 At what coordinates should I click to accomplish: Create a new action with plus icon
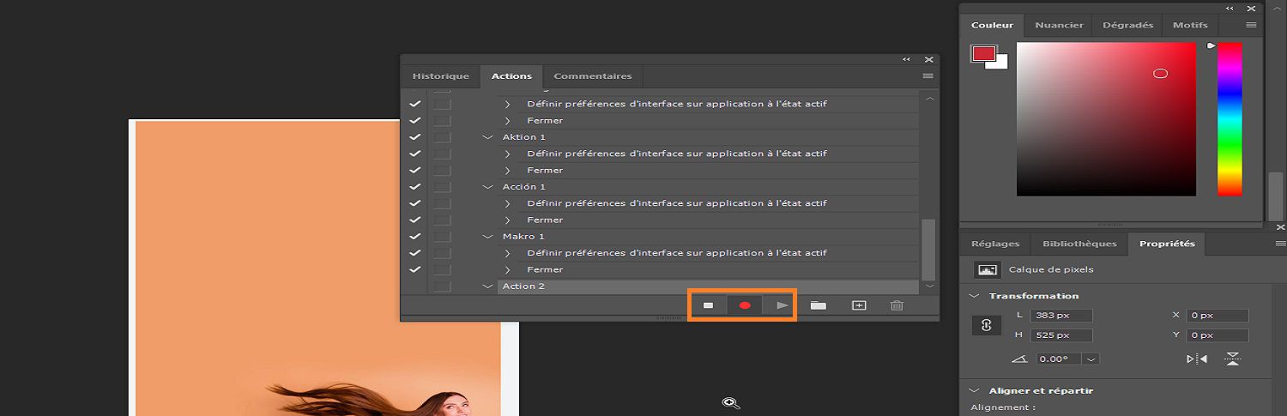click(x=859, y=305)
